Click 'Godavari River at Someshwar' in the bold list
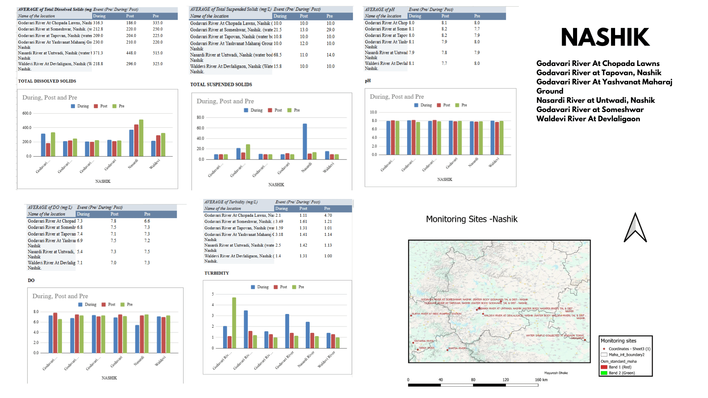 tap(590, 109)
